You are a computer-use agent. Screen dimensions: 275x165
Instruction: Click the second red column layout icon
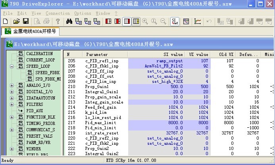tap(117, 21)
